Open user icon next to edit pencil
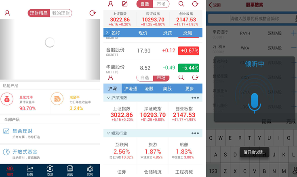Screen dimensions: 297x177 (110, 4)
